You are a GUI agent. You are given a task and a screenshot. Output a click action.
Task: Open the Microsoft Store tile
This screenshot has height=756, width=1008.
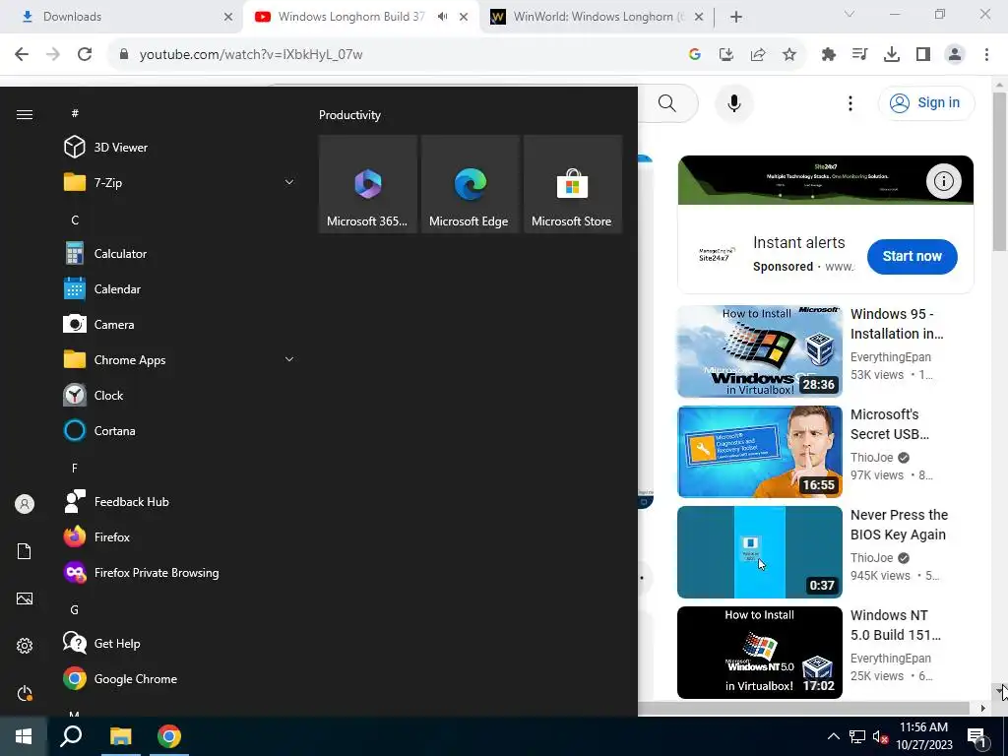572,184
